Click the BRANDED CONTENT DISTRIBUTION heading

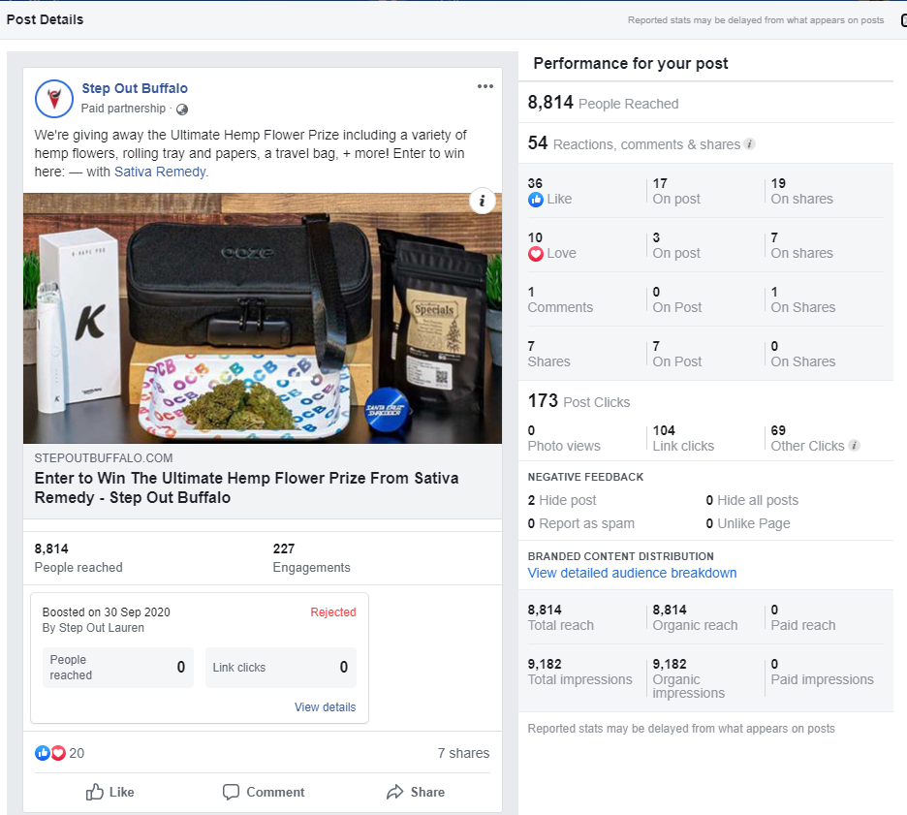pyautogui.click(x=621, y=556)
